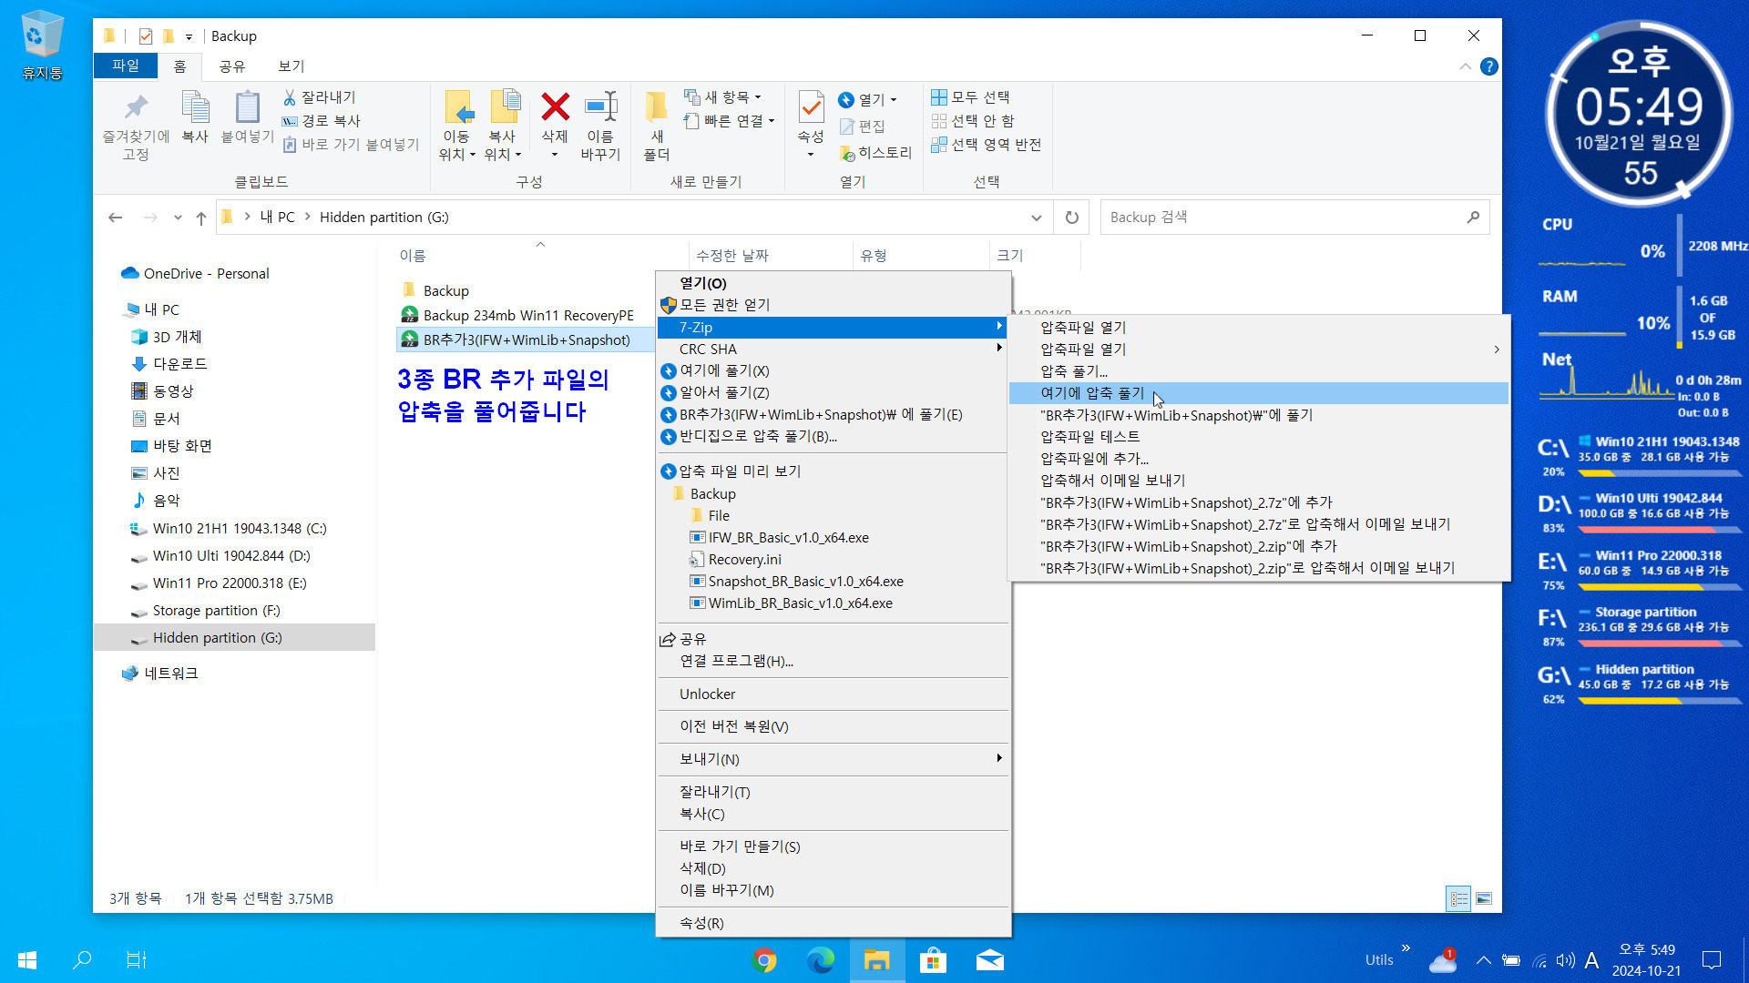Click the Rename (이름 바꾸기) ribbon icon
This screenshot has width=1749, height=983.
[x=600, y=107]
